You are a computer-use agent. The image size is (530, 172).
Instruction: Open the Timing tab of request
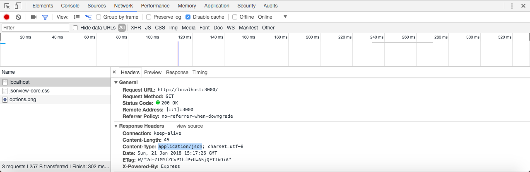click(200, 73)
